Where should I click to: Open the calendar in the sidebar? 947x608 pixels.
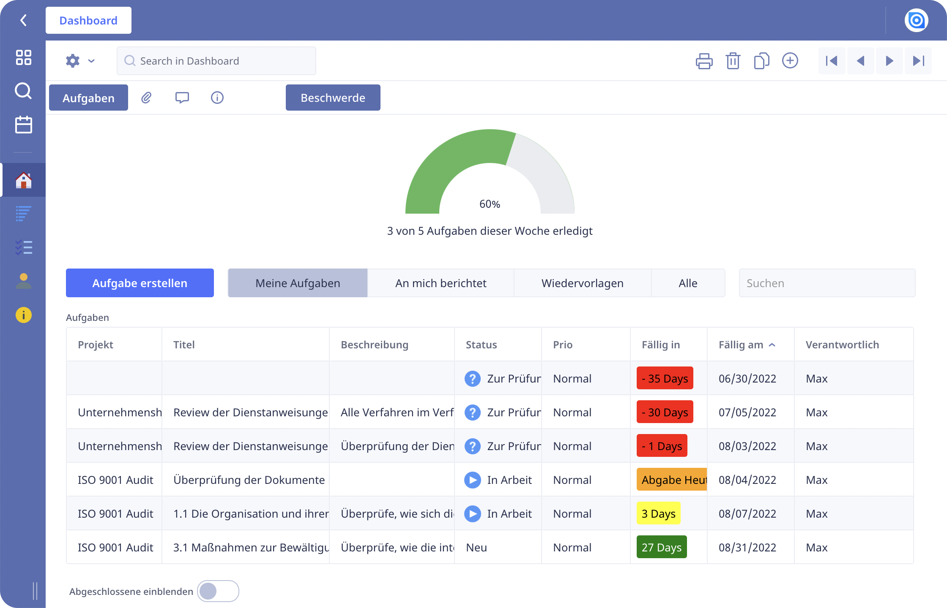pos(23,125)
